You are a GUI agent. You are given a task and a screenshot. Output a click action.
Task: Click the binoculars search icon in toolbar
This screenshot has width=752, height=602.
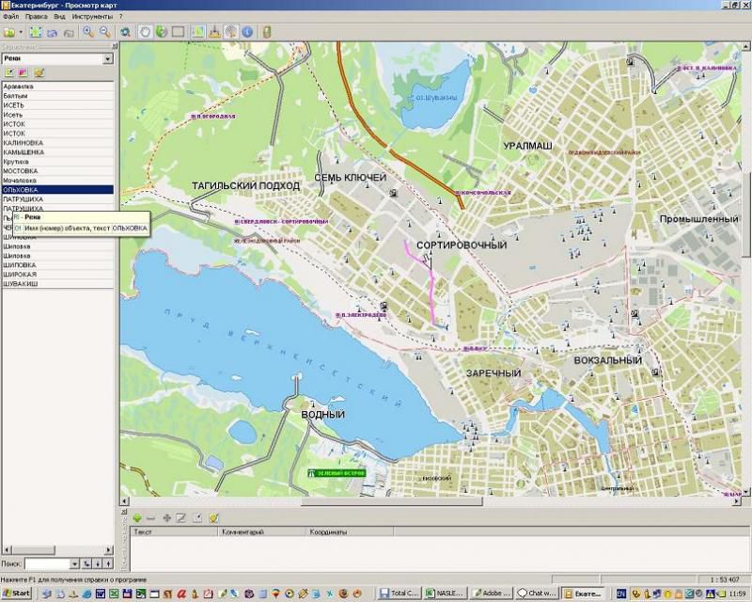(x=125, y=32)
